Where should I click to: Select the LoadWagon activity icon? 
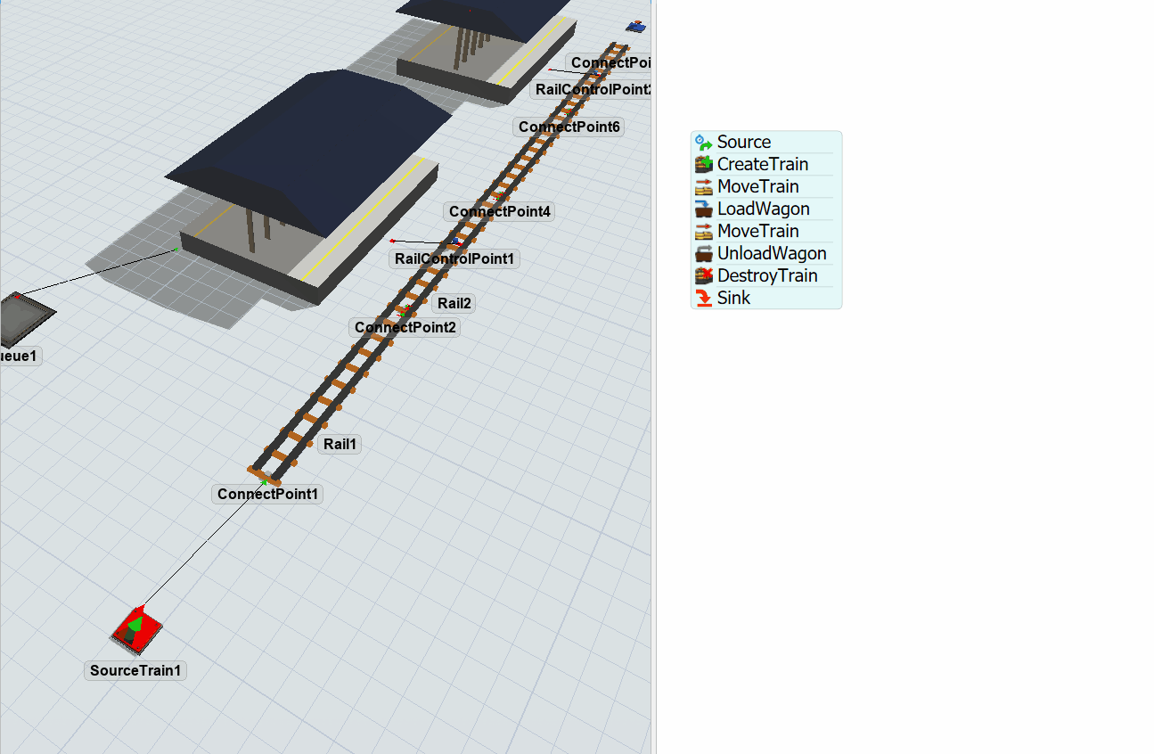pyautogui.click(x=704, y=209)
